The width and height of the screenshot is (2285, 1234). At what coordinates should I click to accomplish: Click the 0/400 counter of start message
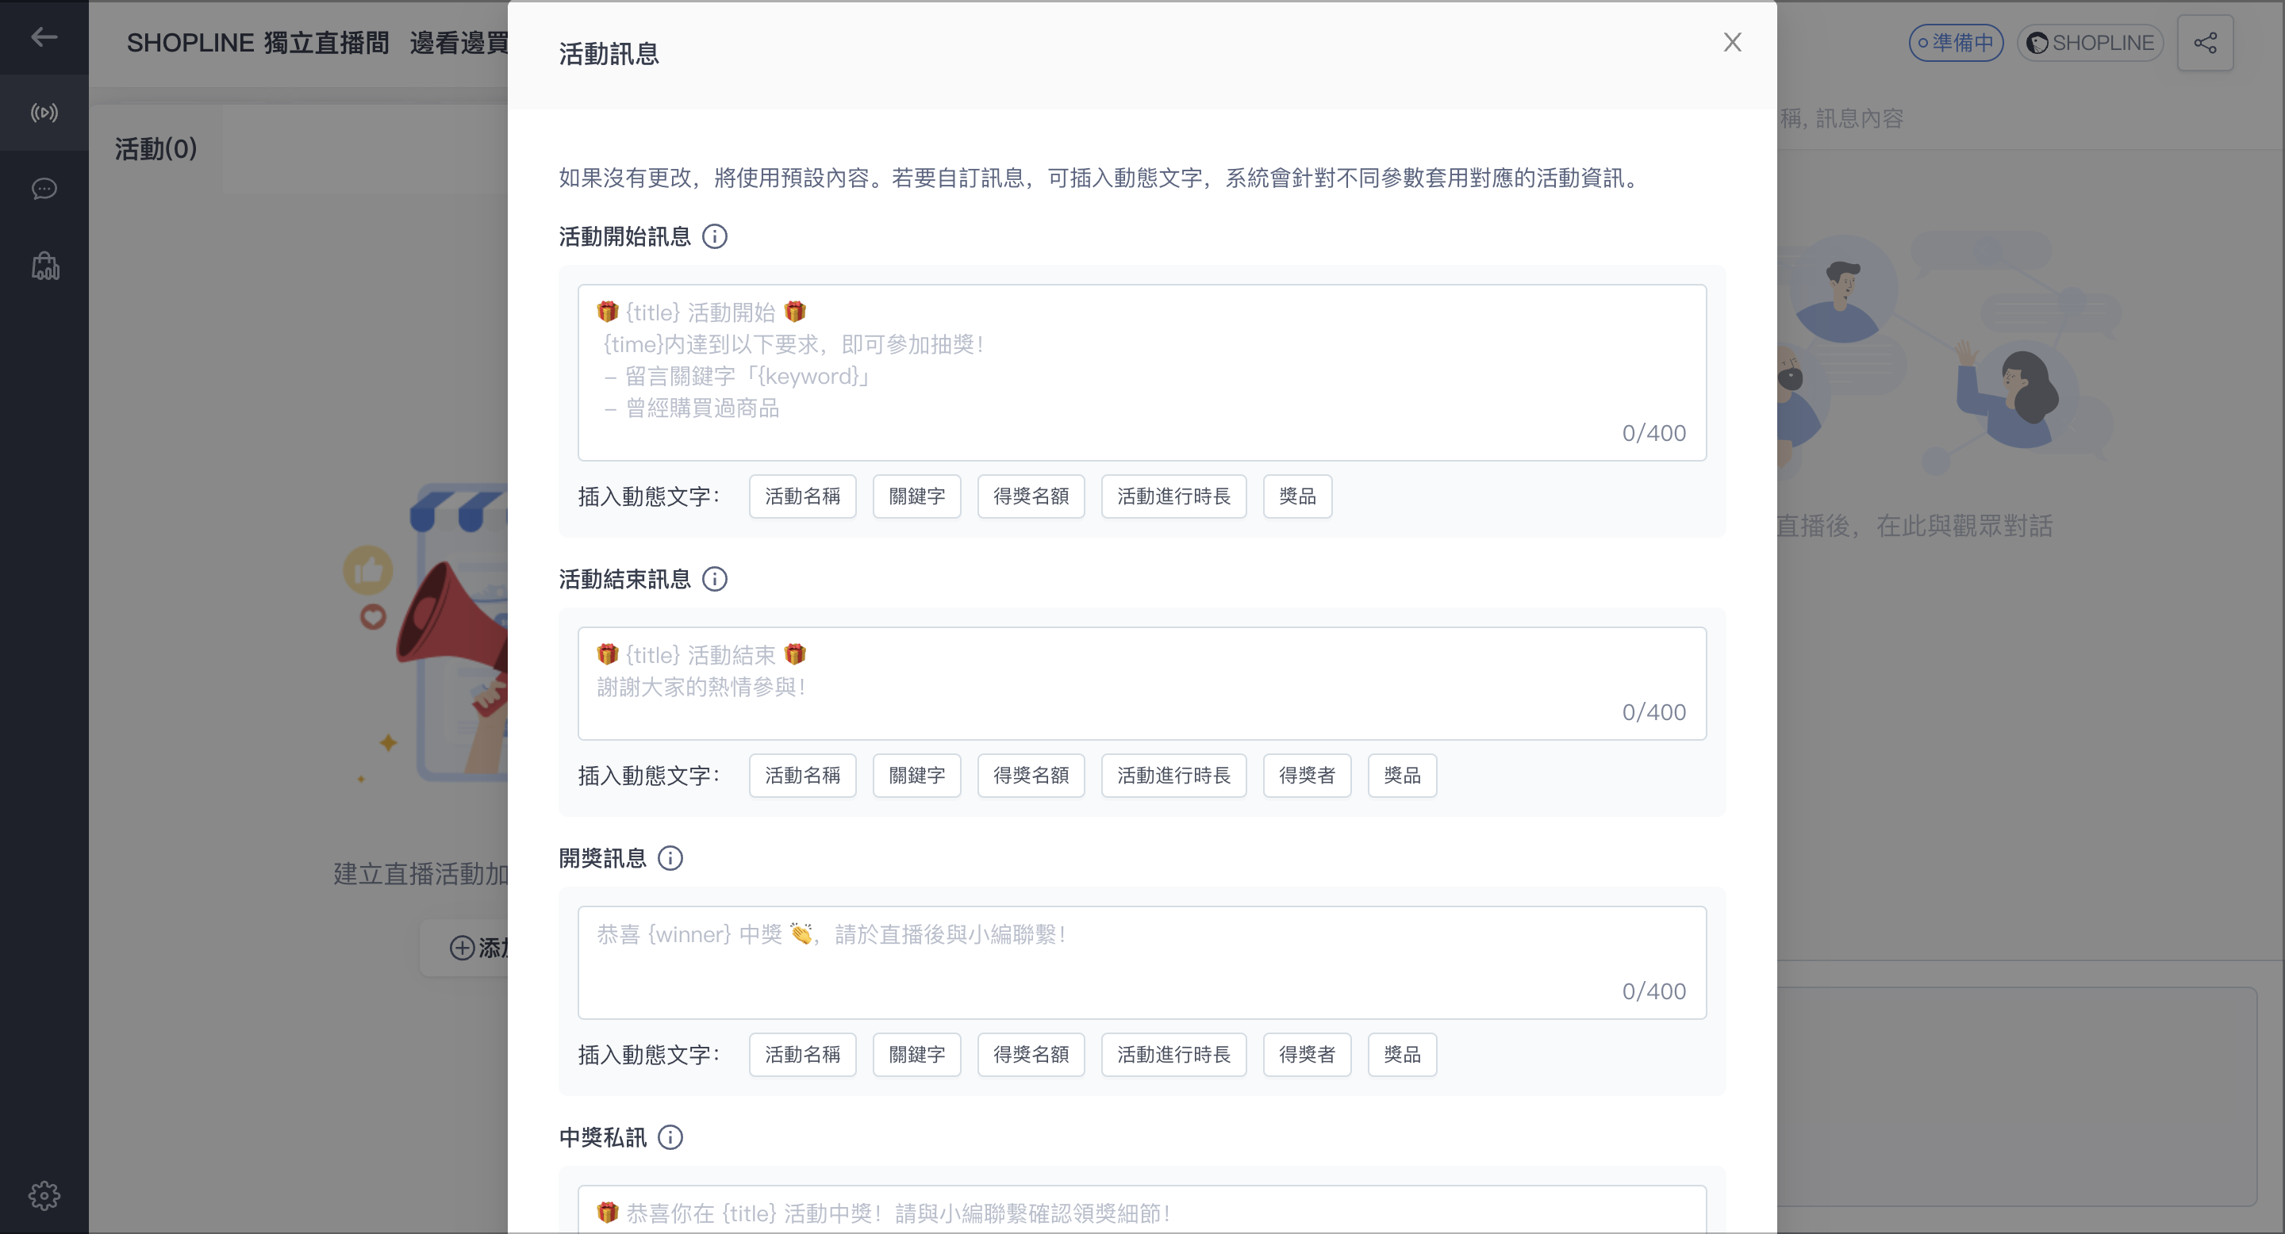(x=1653, y=432)
